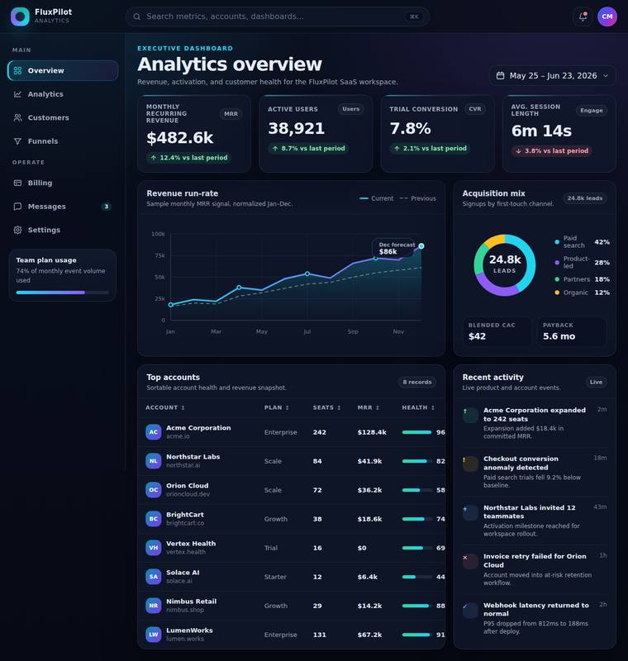The height and width of the screenshot is (661, 628).
Task: Toggle Organic in acquisition legend
Action: click(x=582, y=292)
